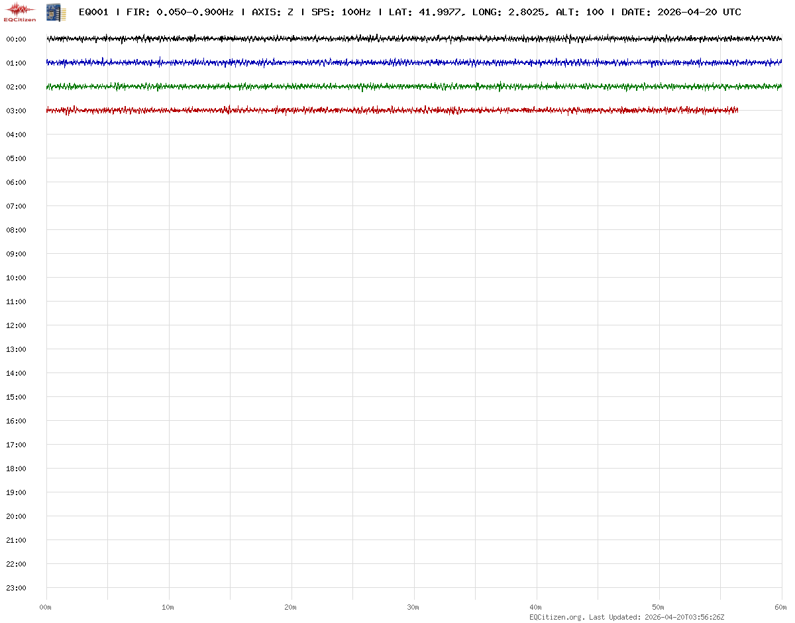795x623 pixels.
Task: Click the AXIS: Z header label
Action: coord(272,13)
